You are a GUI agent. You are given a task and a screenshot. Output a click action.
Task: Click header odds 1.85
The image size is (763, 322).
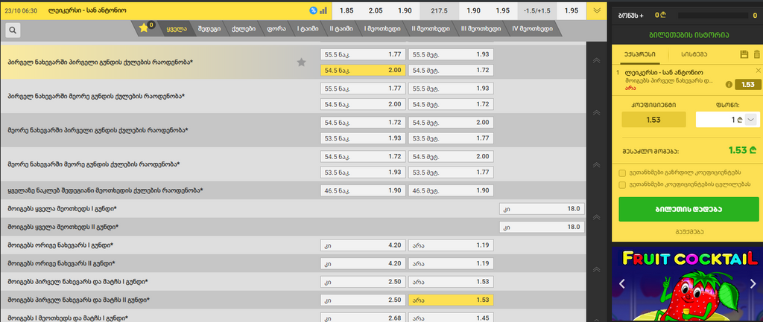[x=346, y=10]
